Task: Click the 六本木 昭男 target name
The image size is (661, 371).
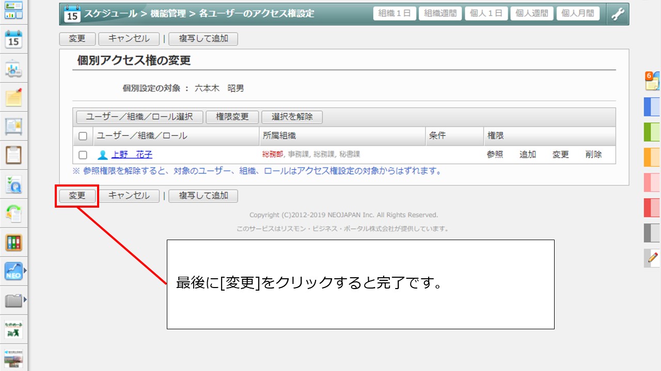Action: click(219, 89)
